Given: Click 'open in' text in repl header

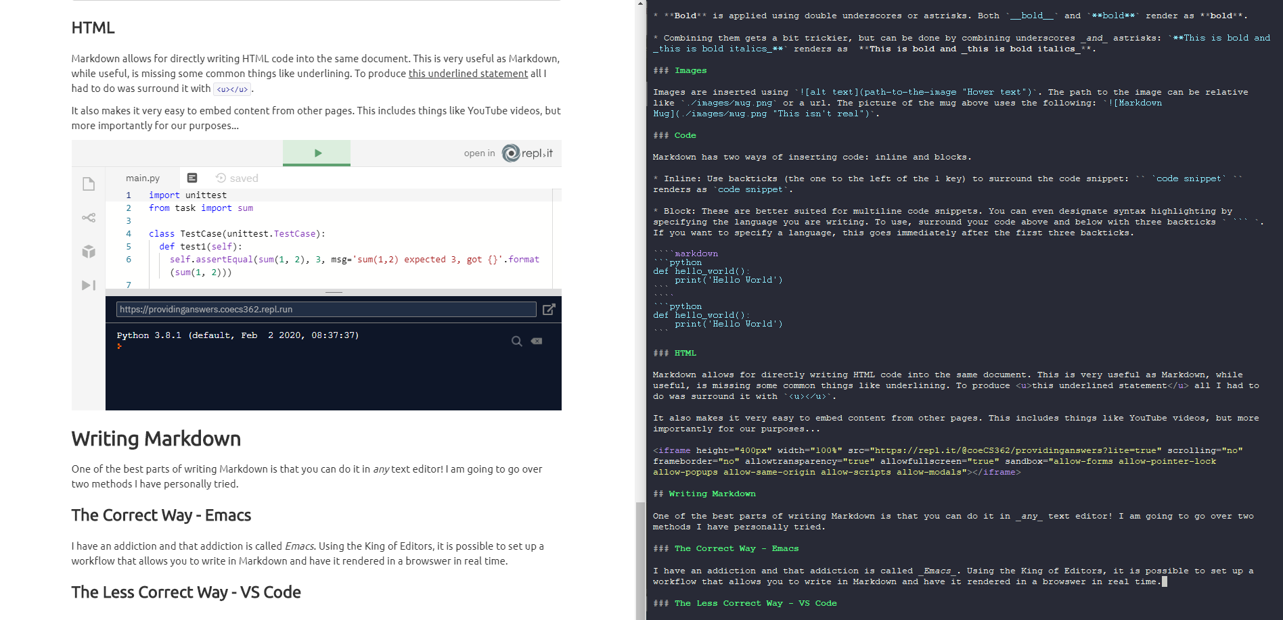Looking at the screenshot, I should (479, 153).
